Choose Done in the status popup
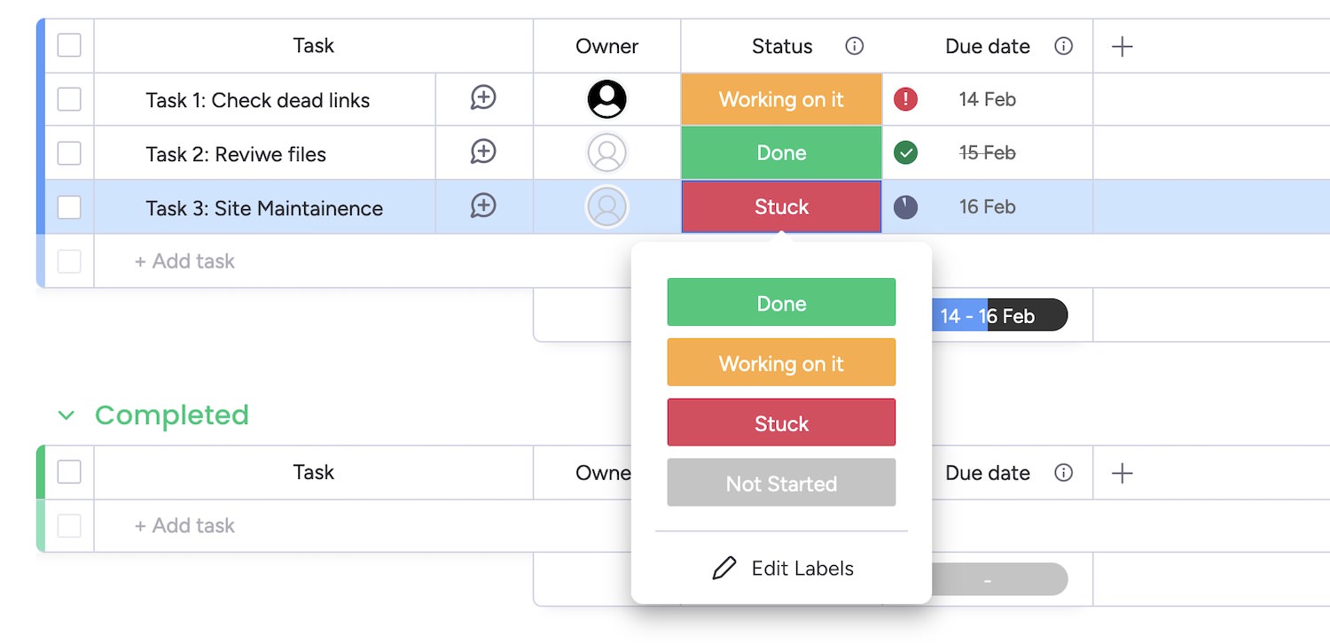1330x643 pixels. pos(781,303)
